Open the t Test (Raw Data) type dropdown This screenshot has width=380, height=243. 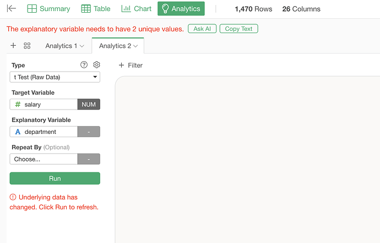click(55, 77)
